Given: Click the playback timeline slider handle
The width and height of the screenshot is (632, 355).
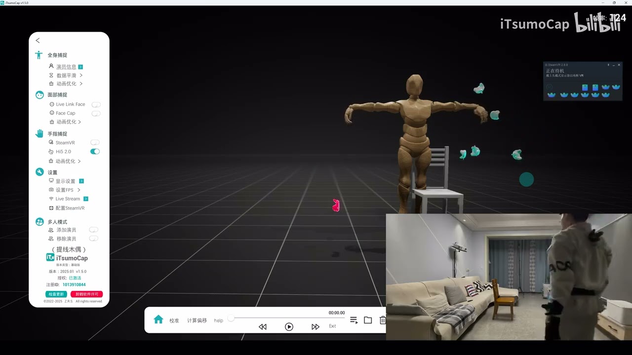Looking at the screenshot, I should click(x=231, y=319).
